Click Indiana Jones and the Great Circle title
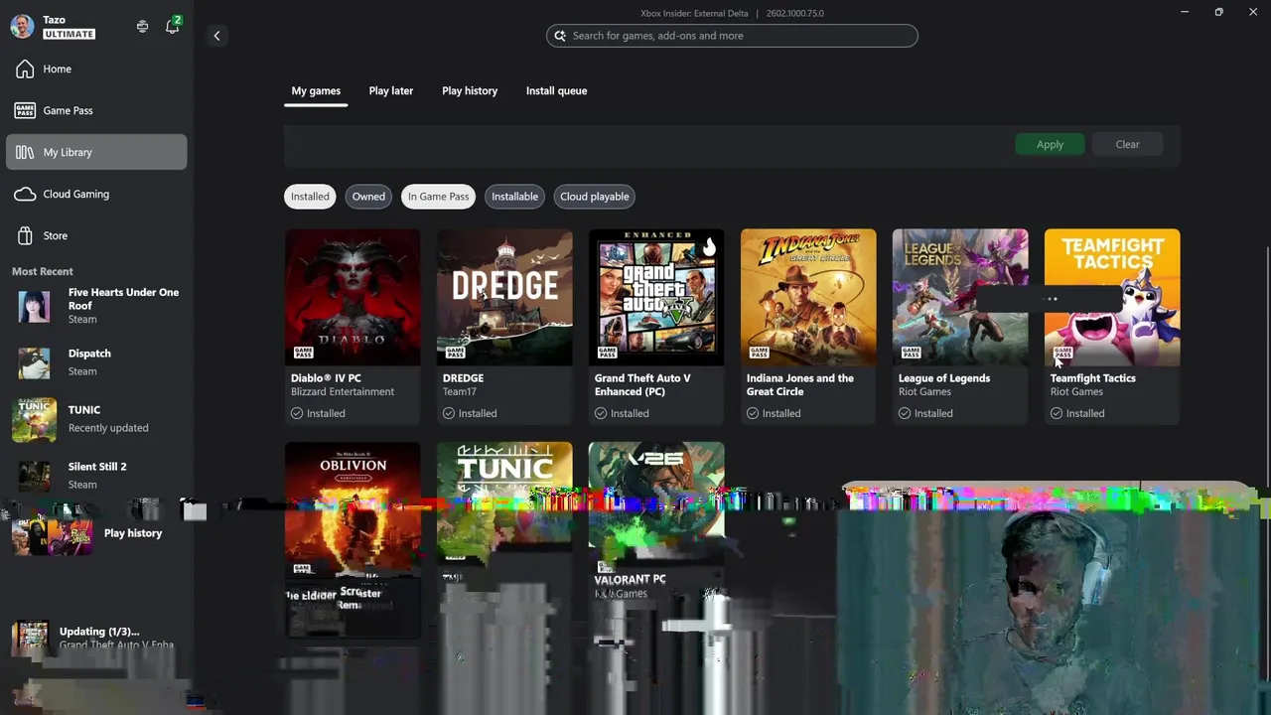The width and height of the screenshot is (1271, 715). click(799, 384)
